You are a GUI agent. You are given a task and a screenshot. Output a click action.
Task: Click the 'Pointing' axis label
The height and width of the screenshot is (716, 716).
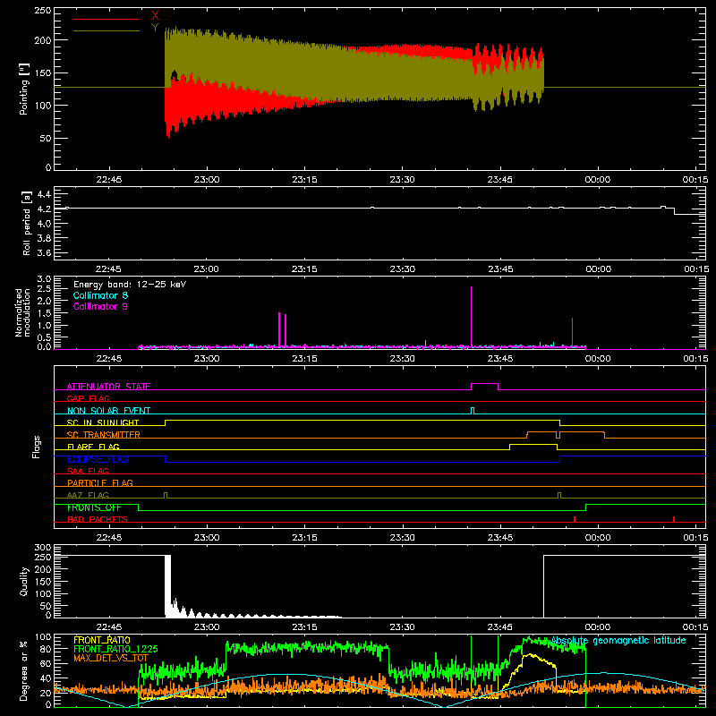tap(24, 89)
